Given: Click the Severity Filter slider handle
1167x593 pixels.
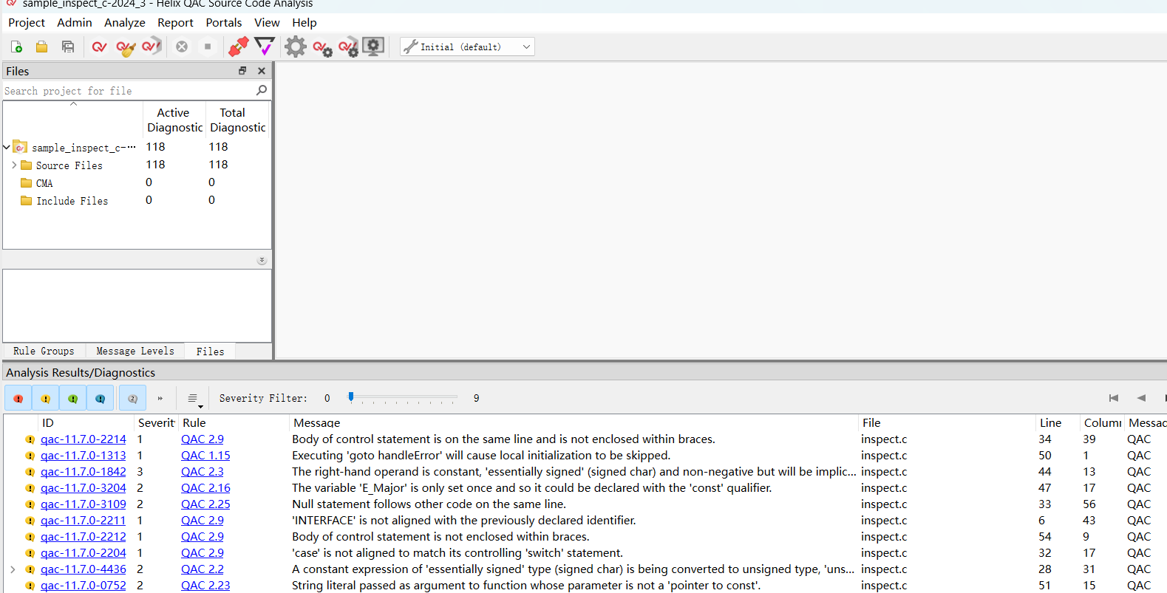Looking at the screenshot, I should coord(351,397).
